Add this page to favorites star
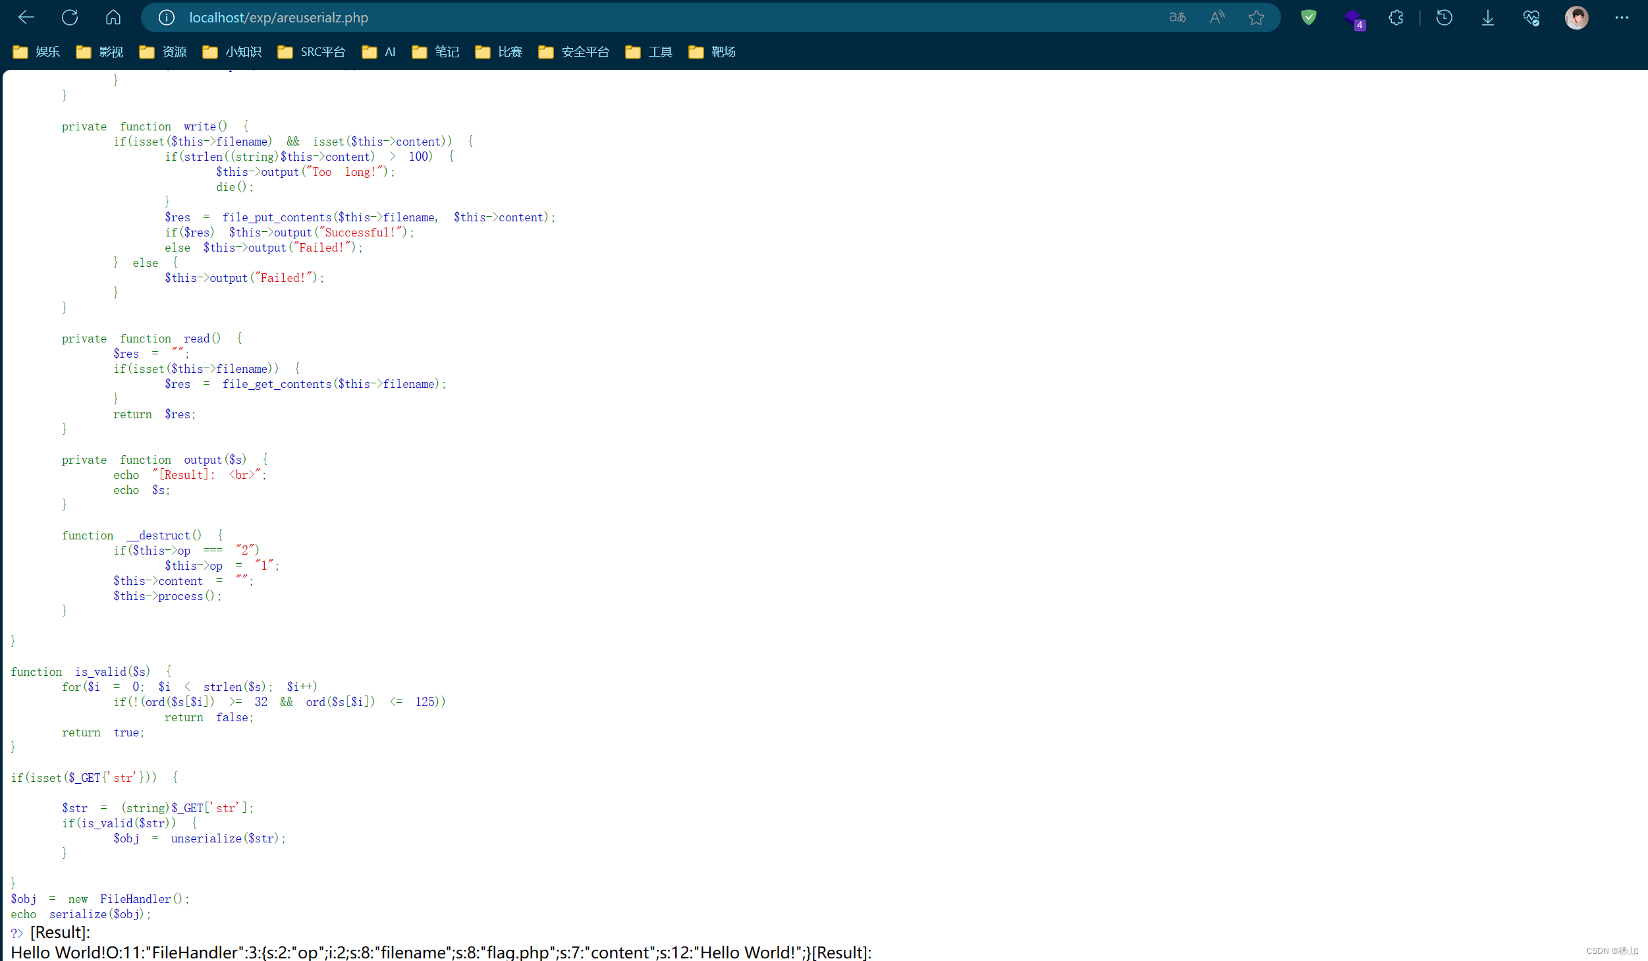This screenshot has height=961, width=1648. click(x=1256, y=18)
